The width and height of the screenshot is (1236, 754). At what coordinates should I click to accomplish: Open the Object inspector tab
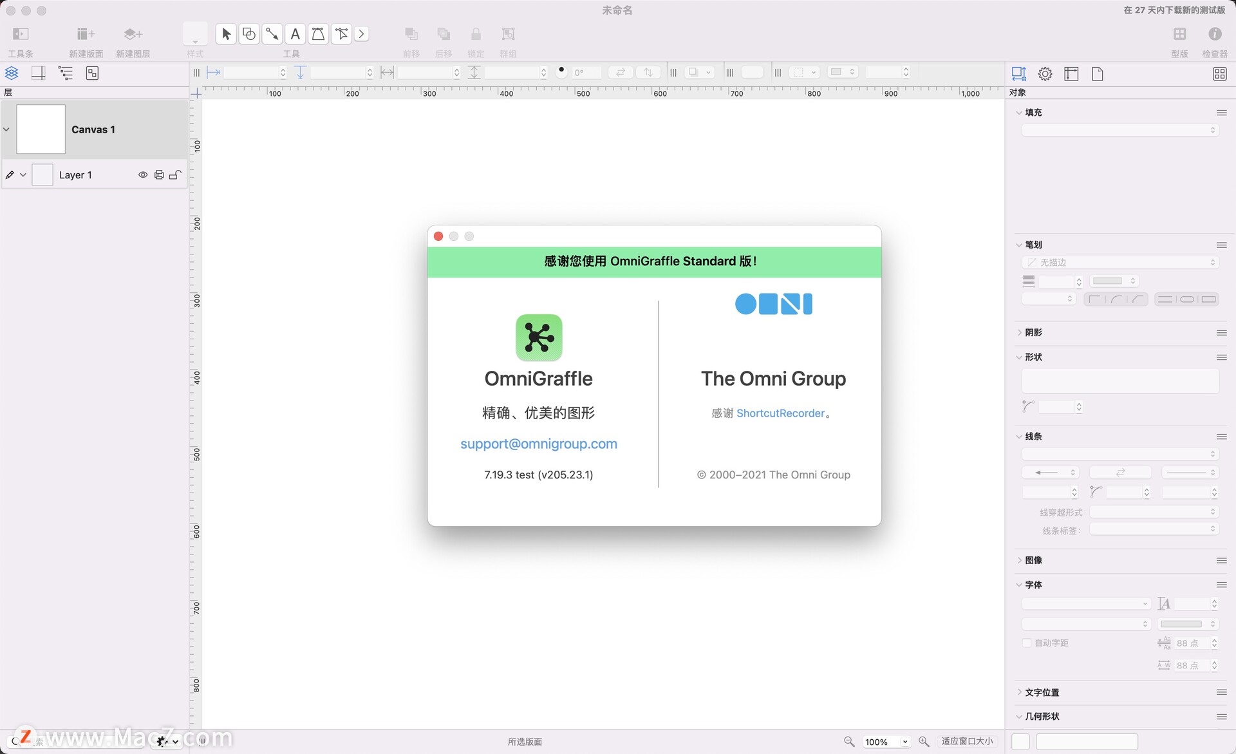click(x=1018, y=74)
